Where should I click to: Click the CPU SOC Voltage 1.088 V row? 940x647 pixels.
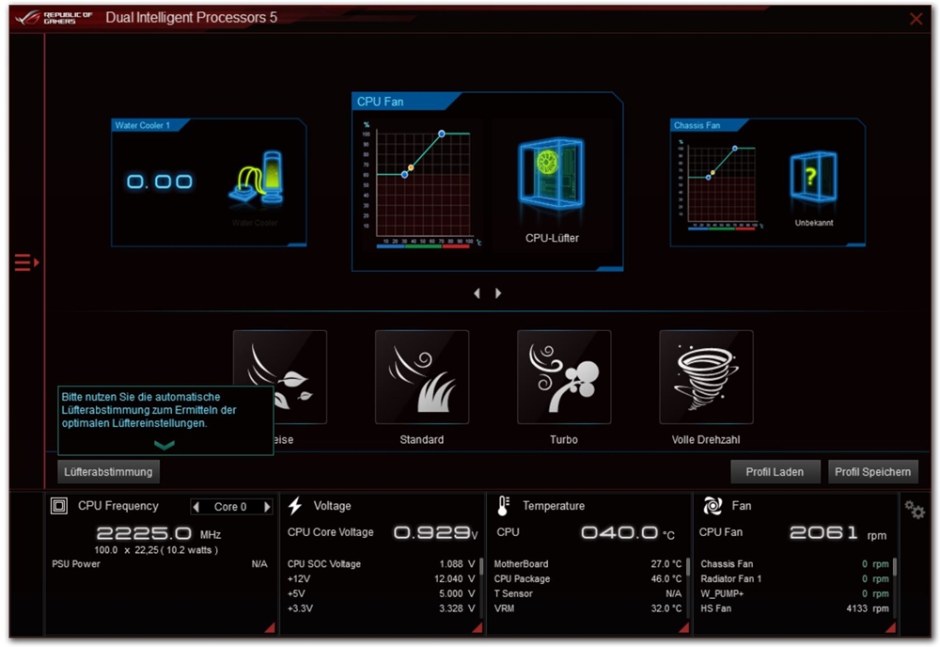(382, 564)
